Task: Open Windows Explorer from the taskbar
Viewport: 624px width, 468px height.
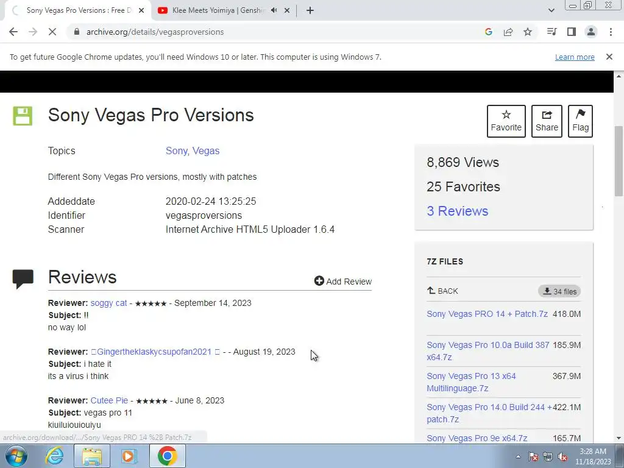Action: click(x=92, y=456)
